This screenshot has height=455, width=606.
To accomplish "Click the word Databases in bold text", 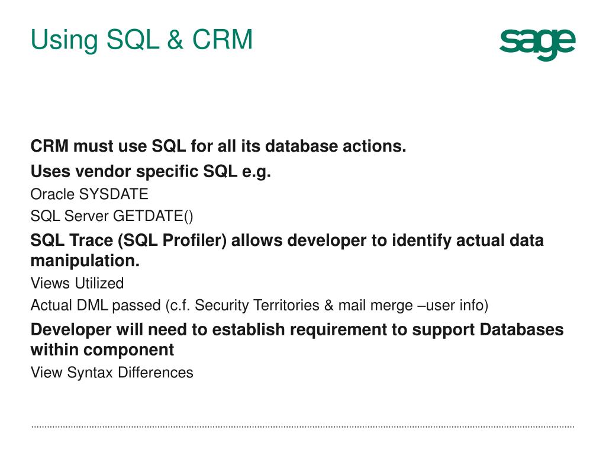I will pos(522,329).
